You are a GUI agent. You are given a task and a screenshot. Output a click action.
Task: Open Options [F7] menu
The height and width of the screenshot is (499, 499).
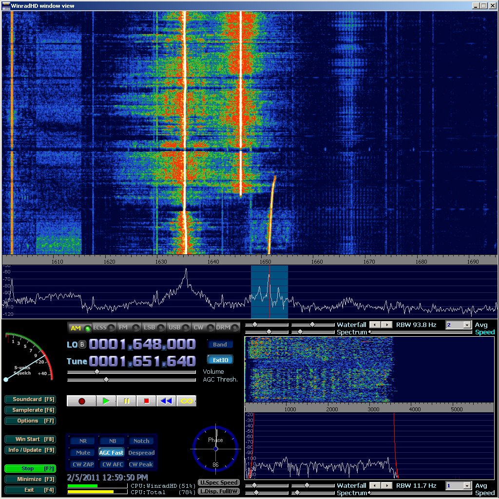point(30,421)
